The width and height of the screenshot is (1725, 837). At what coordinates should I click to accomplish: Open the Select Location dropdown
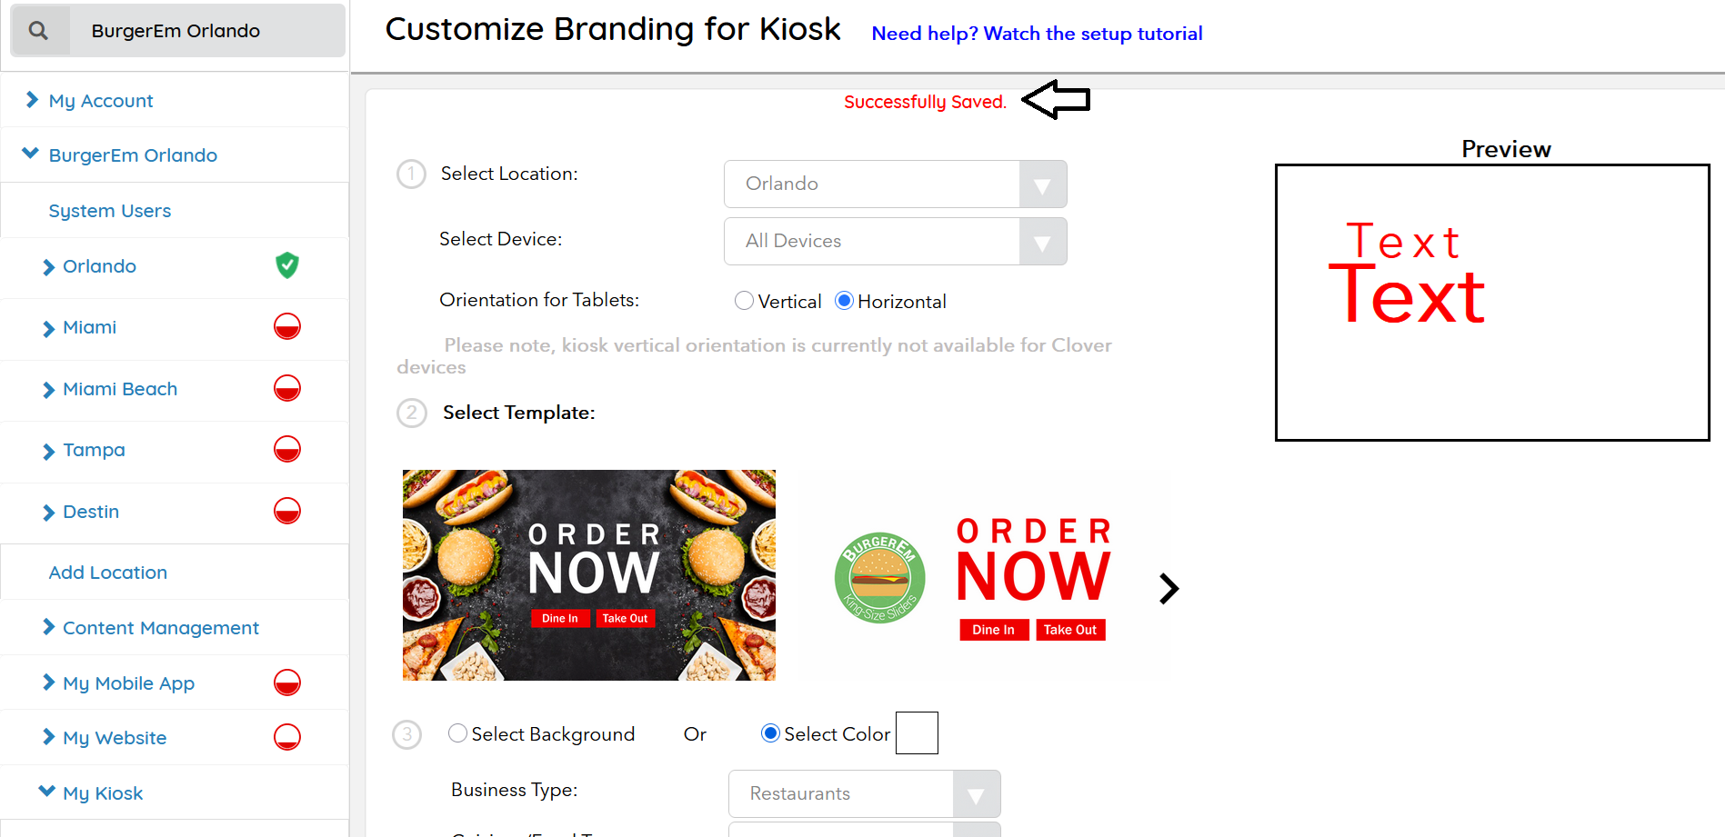point(895,184)
